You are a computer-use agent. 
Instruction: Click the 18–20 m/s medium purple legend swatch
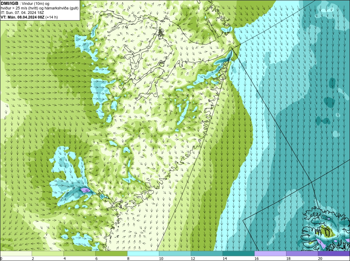302,254
